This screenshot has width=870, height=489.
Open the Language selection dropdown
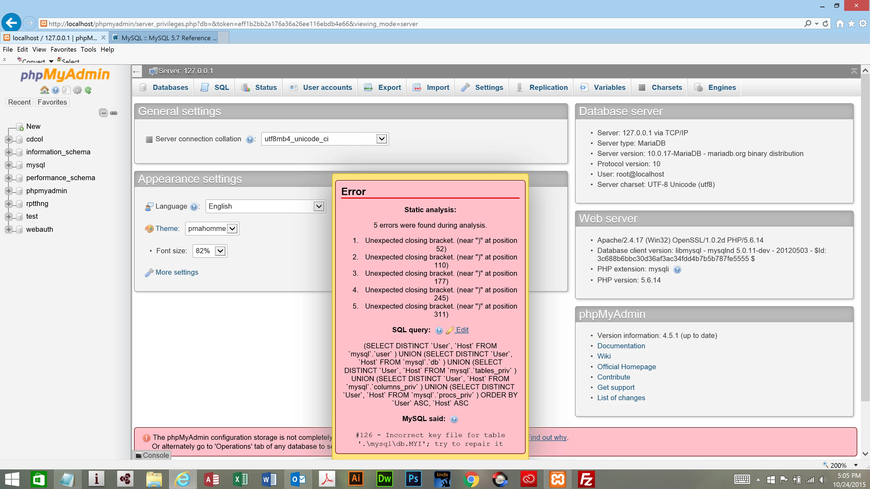click(318, 206)
